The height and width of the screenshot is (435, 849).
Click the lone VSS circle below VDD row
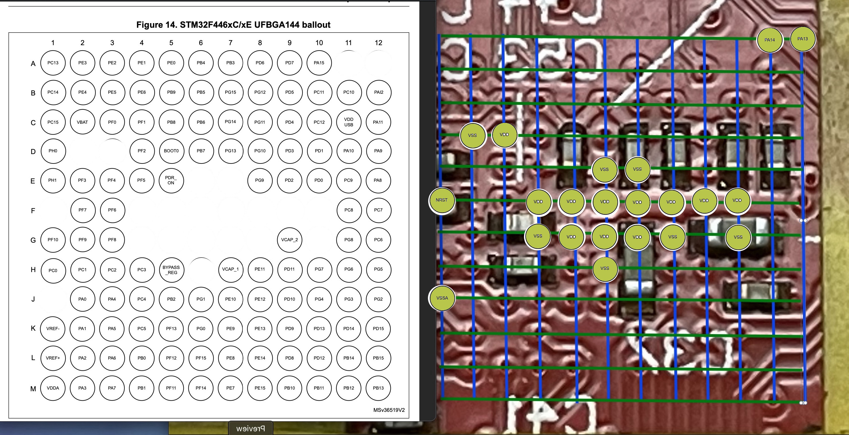pyautogui.click(x=605, y=269)
